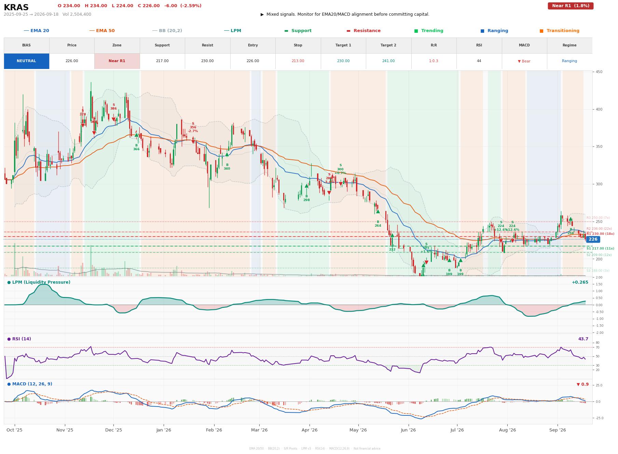This screenshot has height=454, width=618.
Task: Click the purple dot beside RSI (14) title
Action: [x=9, y=339]
